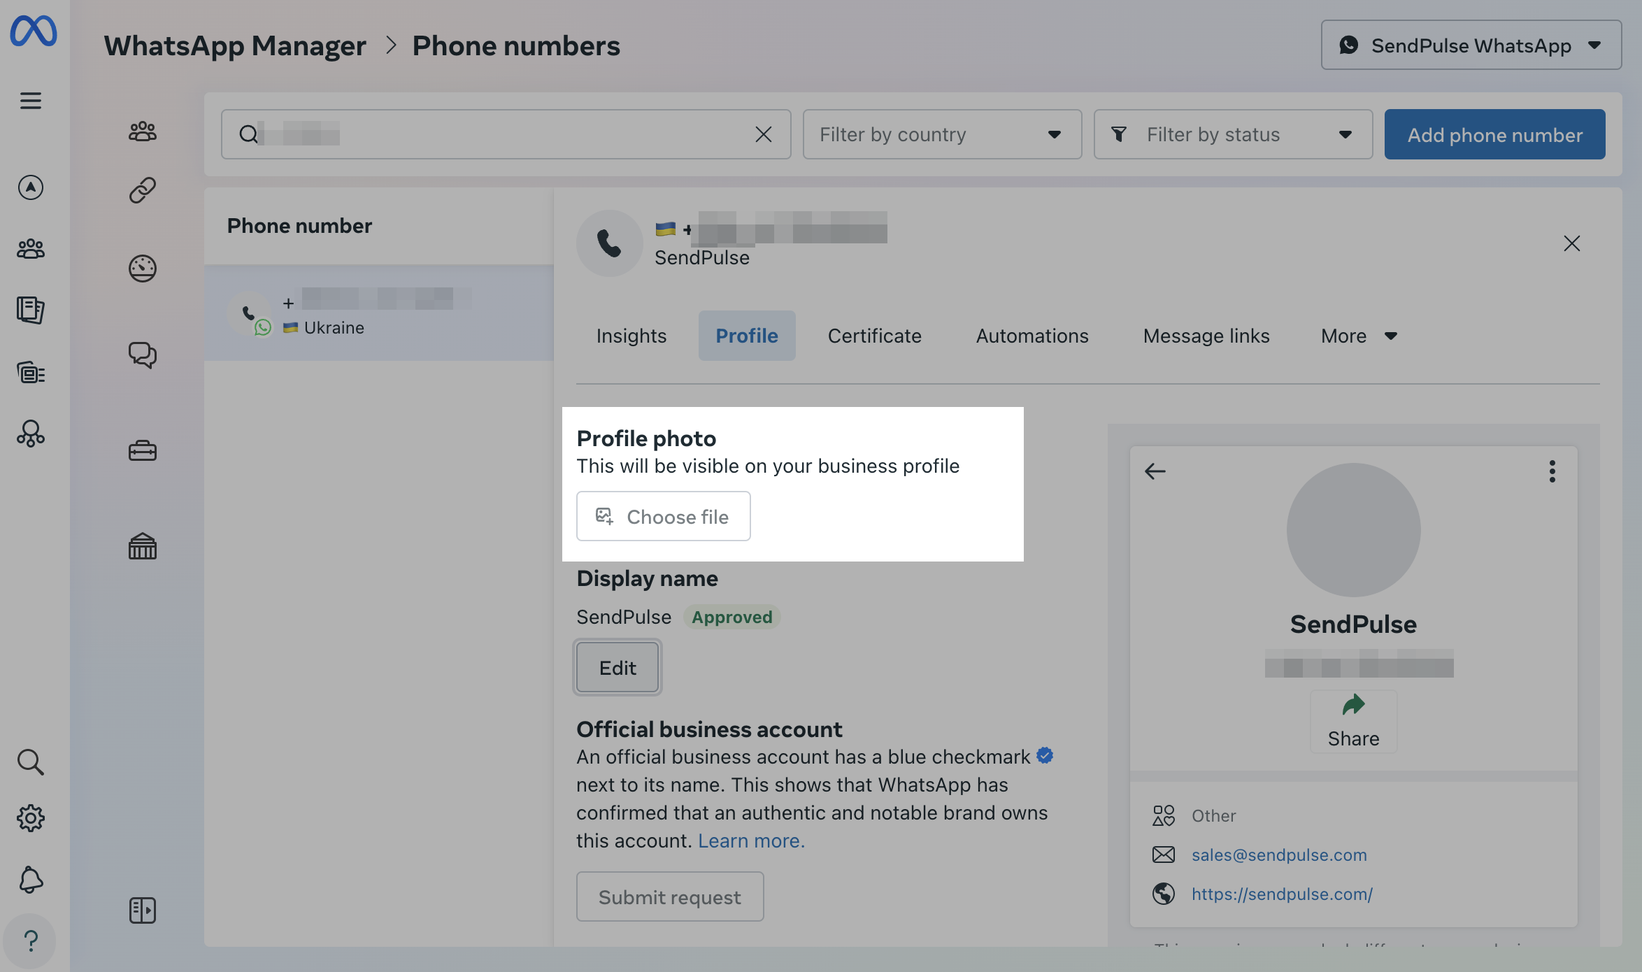Open the link icon in sidebar
Screen dimensions: 1642x972
[143, 190]
